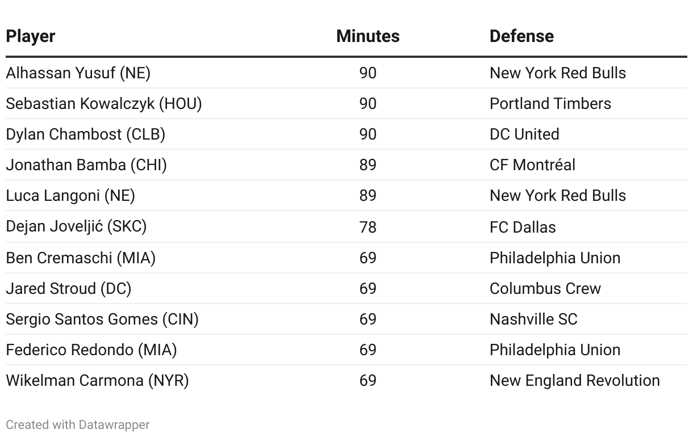The height and width of the screenshot is (438, 693).
Task: Select Jared Stroud (DC) row
Action: pos(69,289)
